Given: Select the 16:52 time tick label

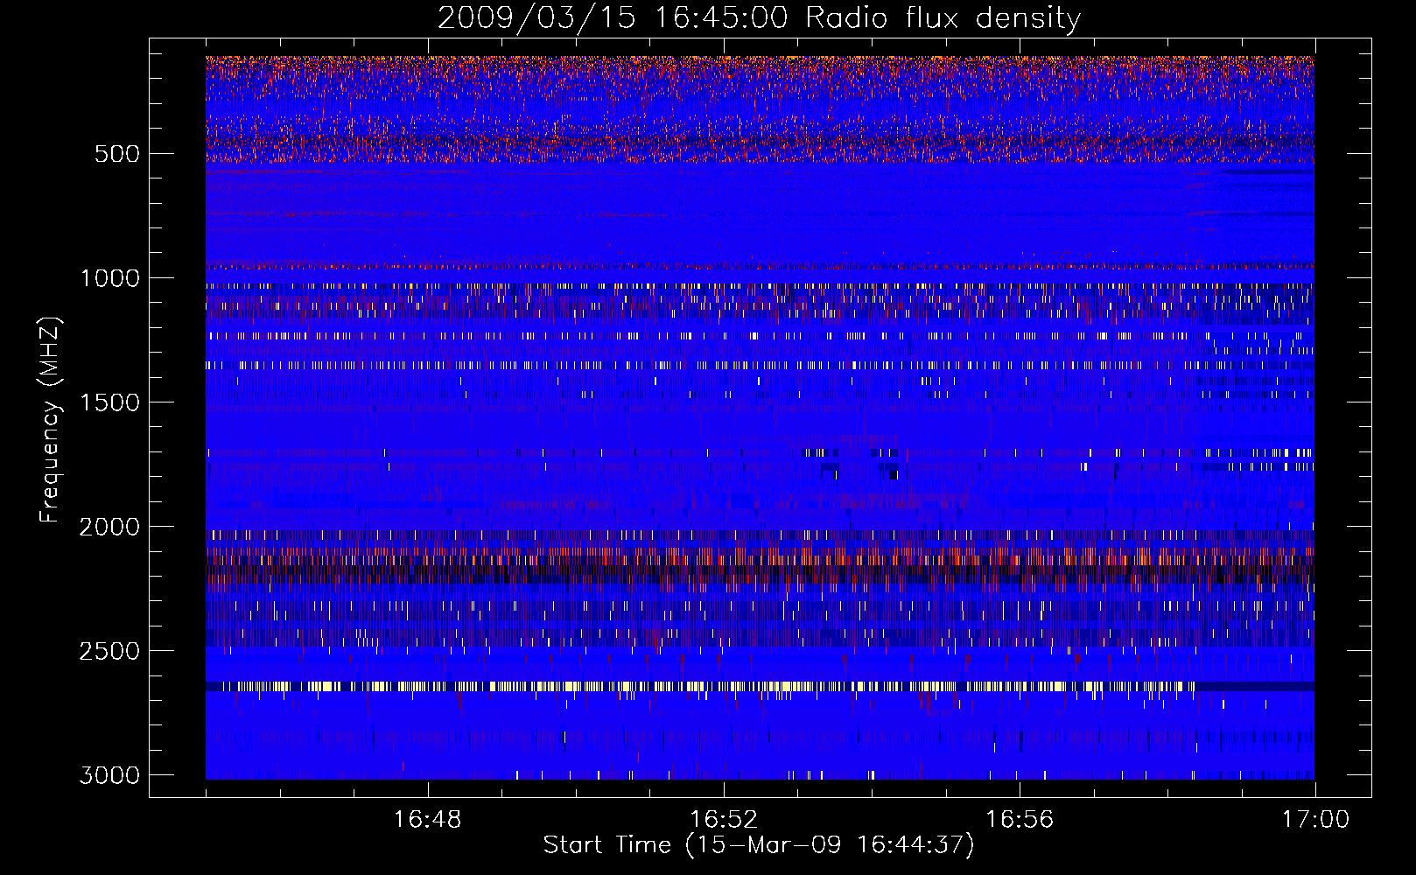Looking at the screenshot, I should point(724,820).
